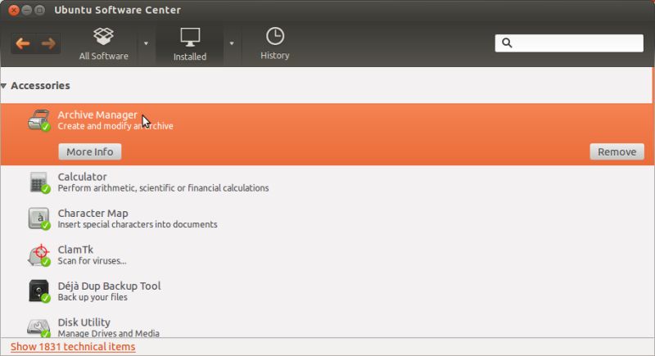Select the Archive Manager title text
The image size is (655, 356).
click(x=97, y=115)
